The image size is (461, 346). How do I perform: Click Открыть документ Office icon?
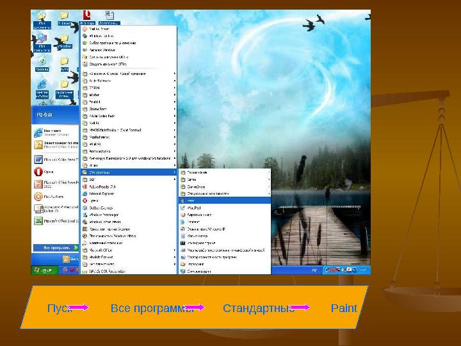(x=85, y=57)
